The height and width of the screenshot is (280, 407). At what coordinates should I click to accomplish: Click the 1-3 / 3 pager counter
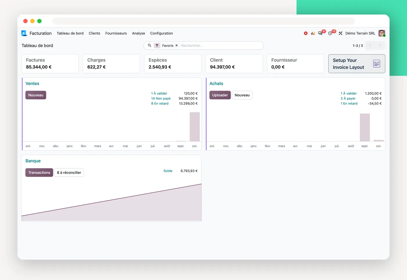click(358, 46)
